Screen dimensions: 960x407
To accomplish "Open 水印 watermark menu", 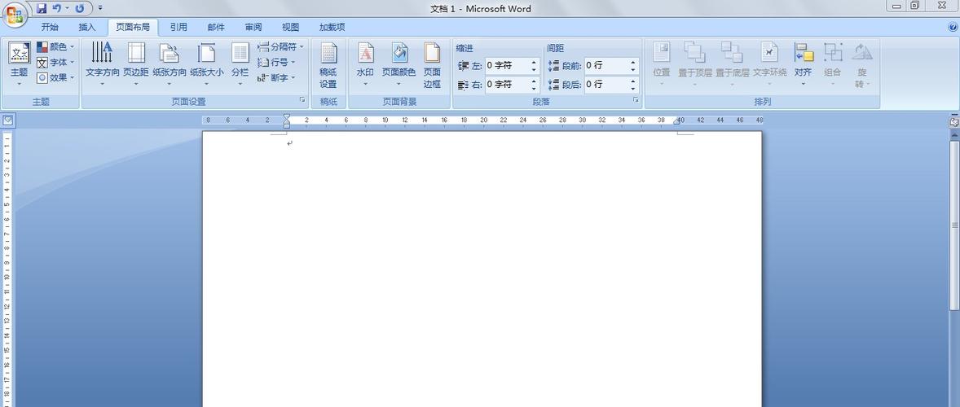I will 366,64.
